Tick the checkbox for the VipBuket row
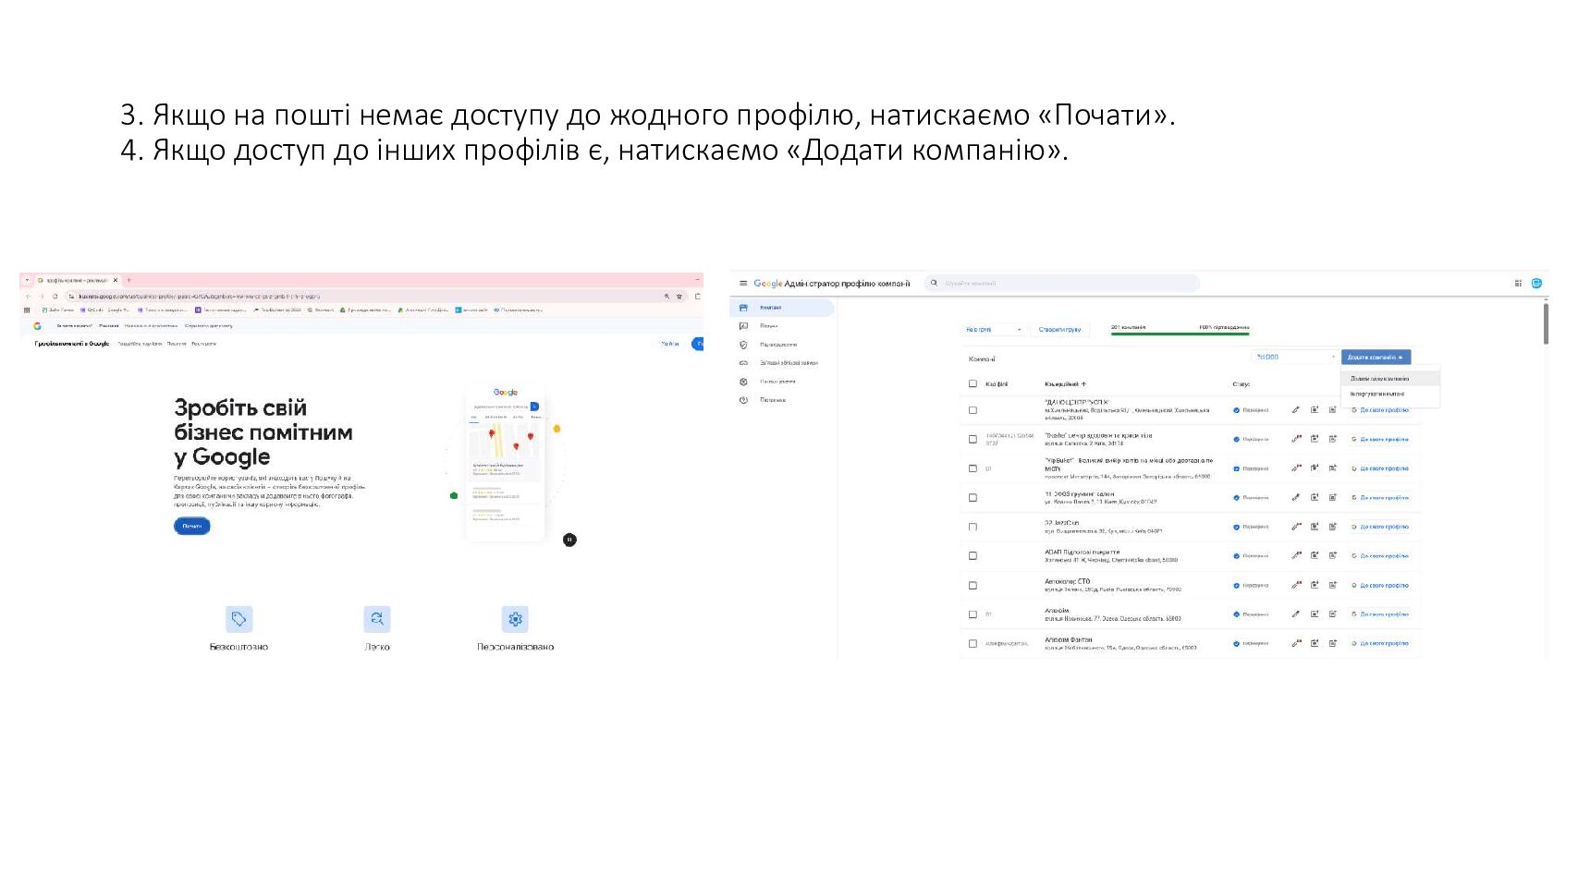The width and height of the screenshot is (1578, 887). point(972,468)
